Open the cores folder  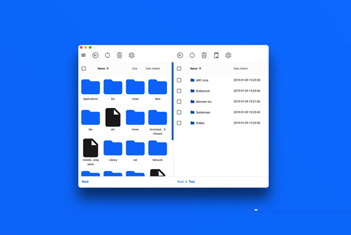135,87
